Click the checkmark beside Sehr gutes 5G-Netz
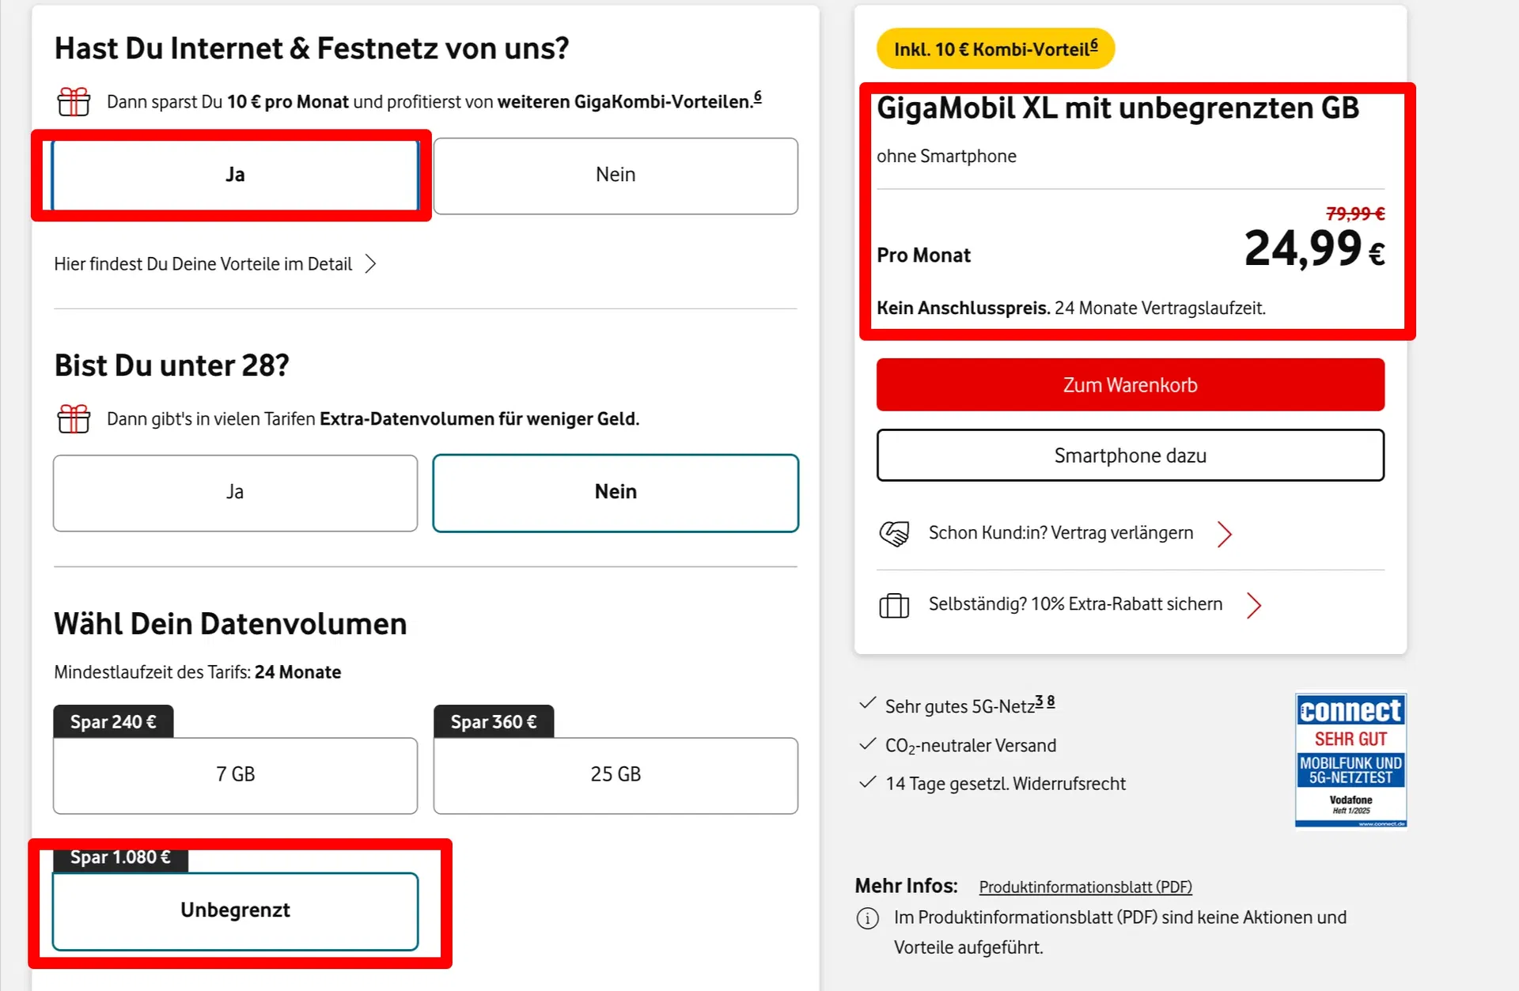 click(867, 702)
